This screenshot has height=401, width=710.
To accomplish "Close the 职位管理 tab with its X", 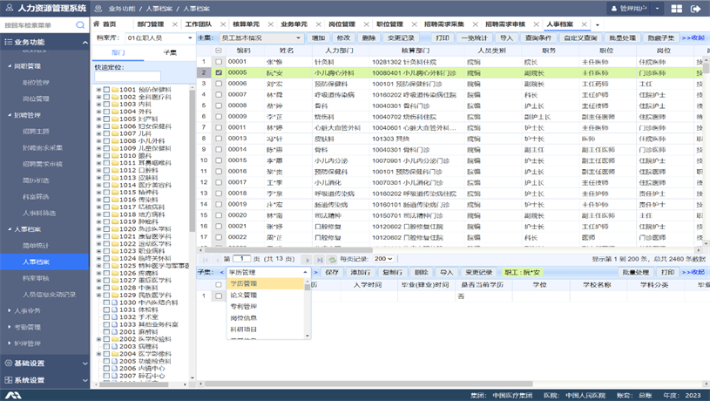I will click(415, 24).
